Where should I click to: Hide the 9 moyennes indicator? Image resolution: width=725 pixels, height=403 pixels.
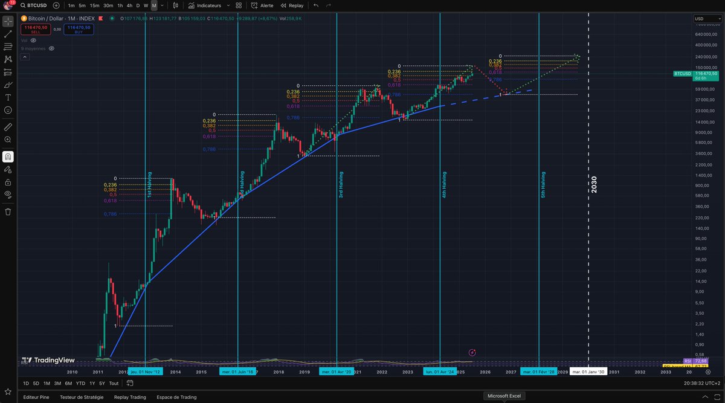tap(51, 48)
